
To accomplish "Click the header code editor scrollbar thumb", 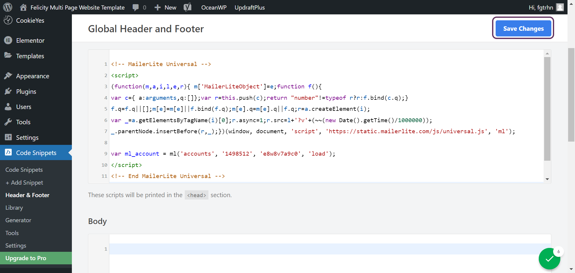I will coord(547,109).
